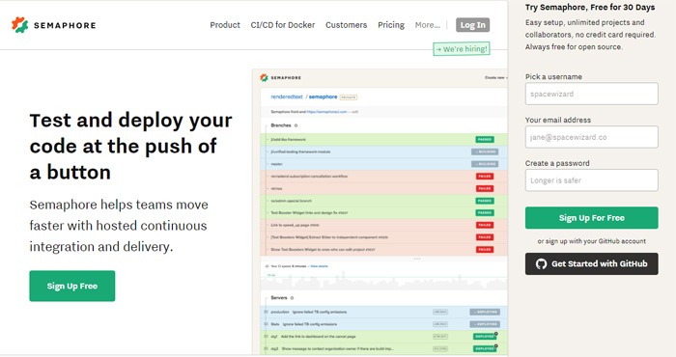This screenshot has width=676, height=357.
Task: Click the Branches heading in the preview
Action: (x=281, y=125)
